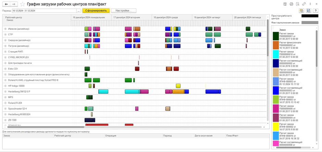Open period selection with ellipsis button

click(x=79, y=11)
